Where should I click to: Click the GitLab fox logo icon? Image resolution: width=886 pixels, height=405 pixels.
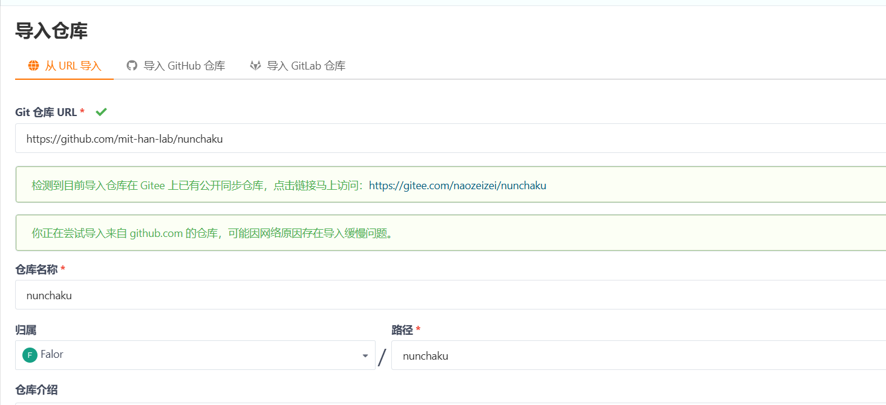click(x=255, y=66)
